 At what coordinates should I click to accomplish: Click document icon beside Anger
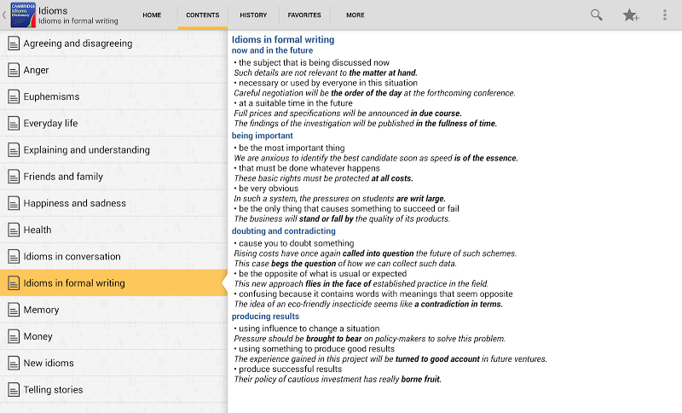pyautogui.click(x=14, y=70)
